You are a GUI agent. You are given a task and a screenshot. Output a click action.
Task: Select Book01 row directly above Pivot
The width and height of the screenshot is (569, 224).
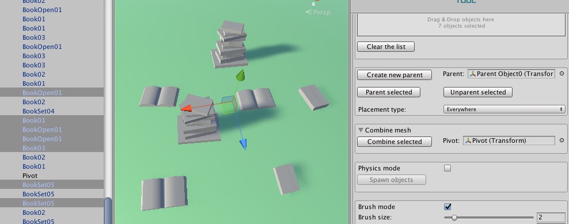[52, 166]
